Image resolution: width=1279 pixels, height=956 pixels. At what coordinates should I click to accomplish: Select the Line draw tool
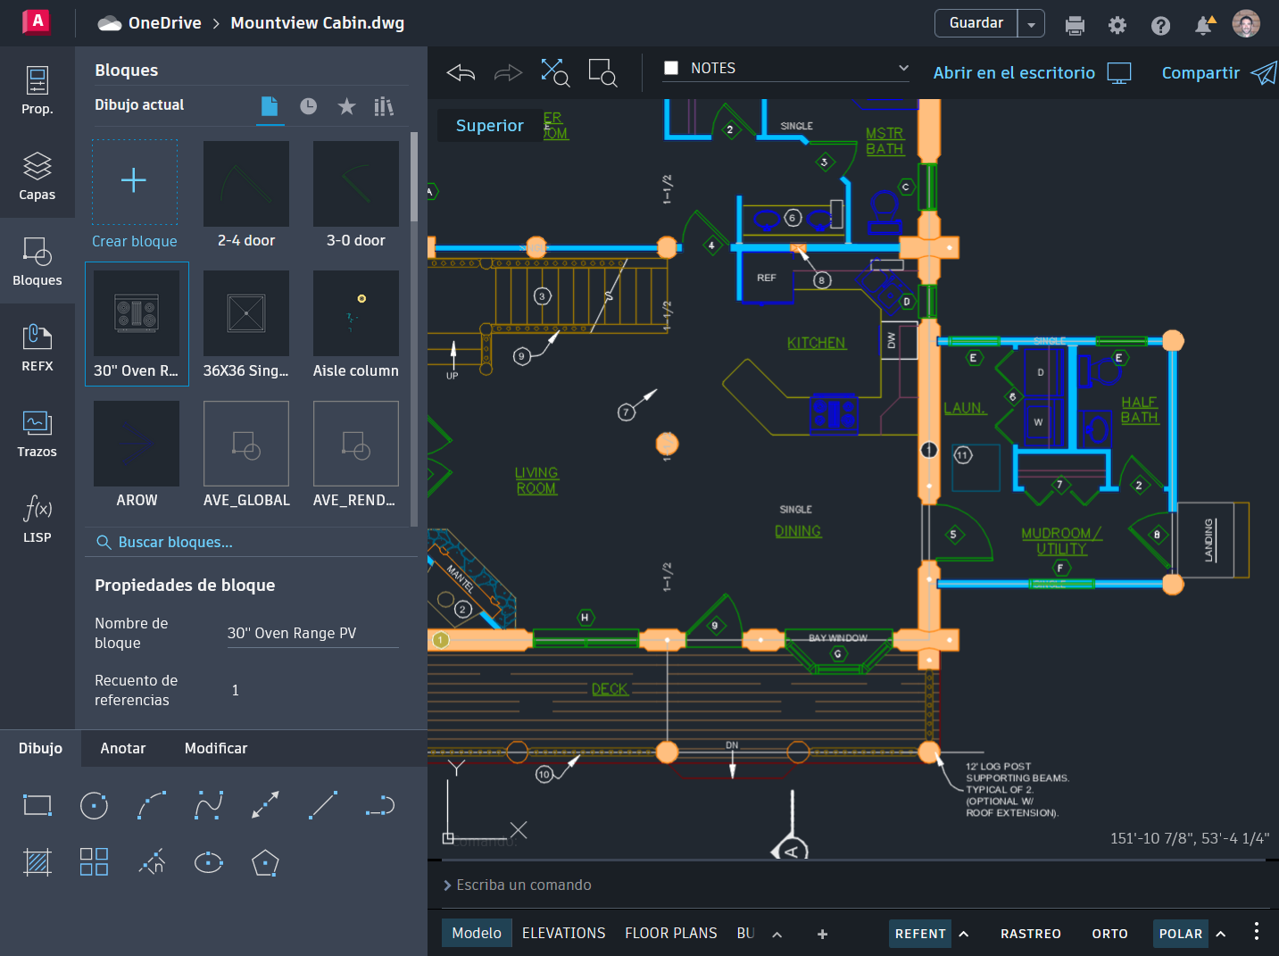pos(322,805)
